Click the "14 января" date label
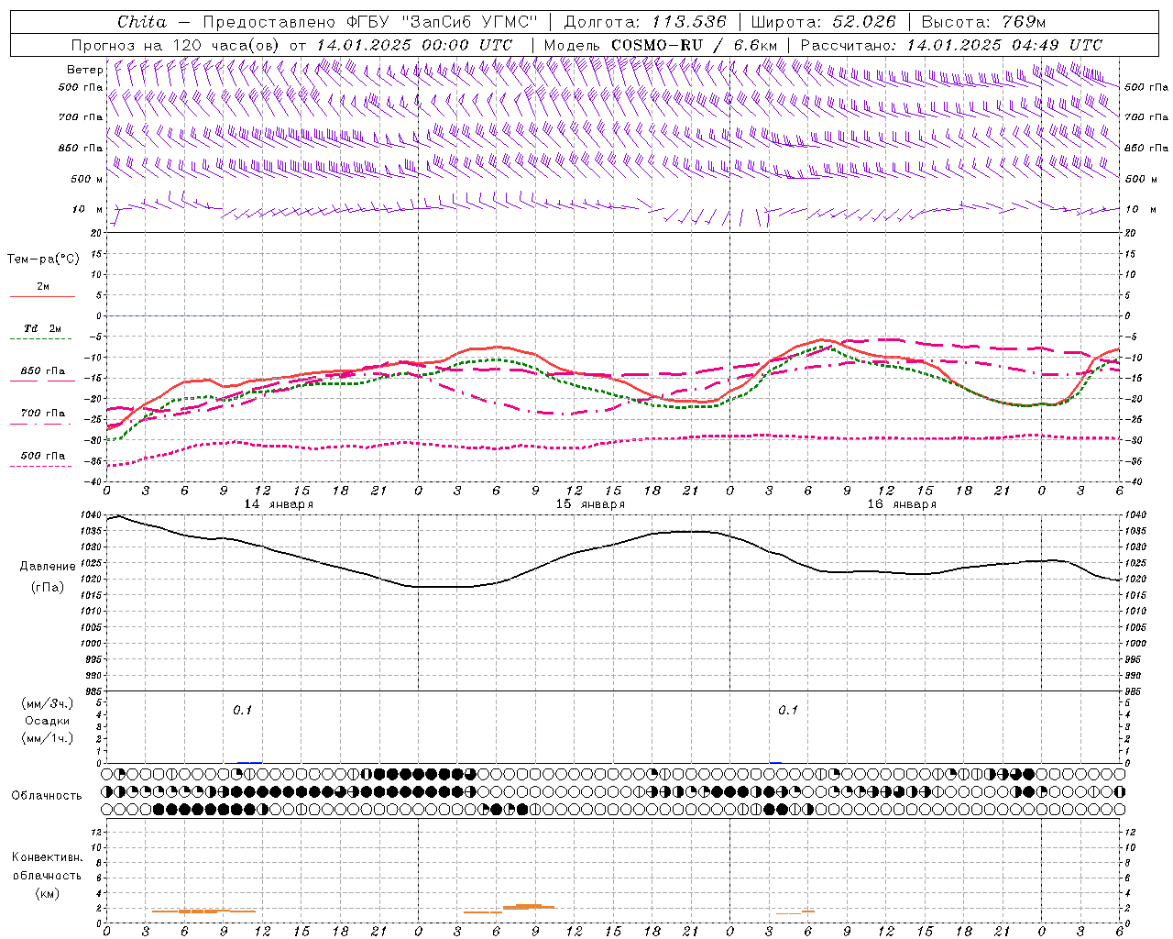Image resolution: width=1173 pixels, height=939 pixels. (x=279, y=504)
